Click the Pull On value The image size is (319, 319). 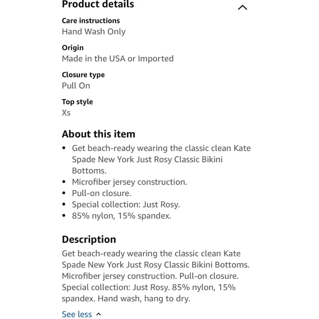(76, 85)
